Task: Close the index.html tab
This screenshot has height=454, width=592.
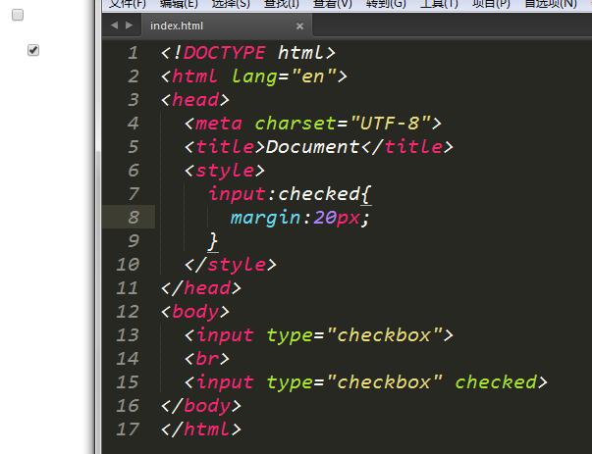Action: pyautogui.click(x=299, y=26)
